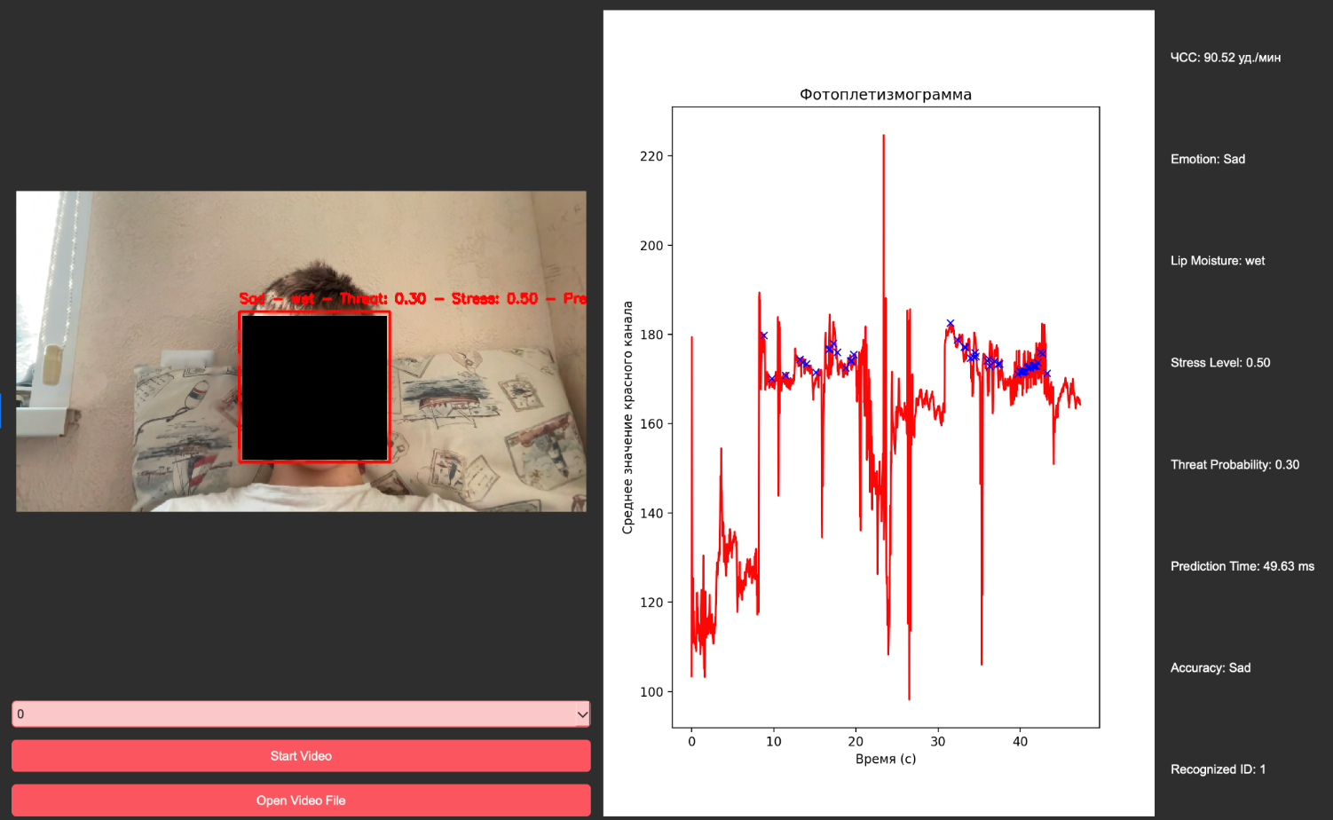Click the 220 tick on the y-axis
Viewport: 1333px width, 820px height.
[651, 156]
